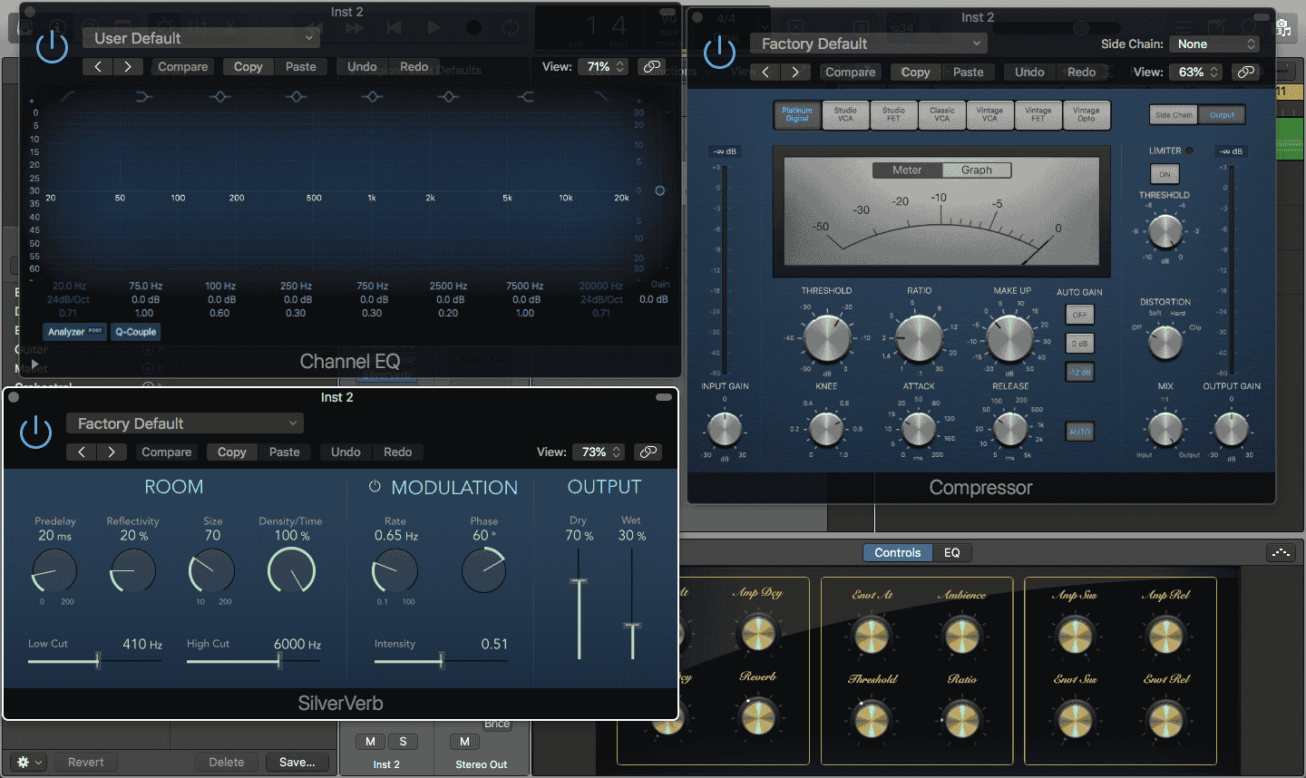This screenshot has width=1306, height=778.
Task: Turn the Compressor Limiter ON button
Action: 1165,174
